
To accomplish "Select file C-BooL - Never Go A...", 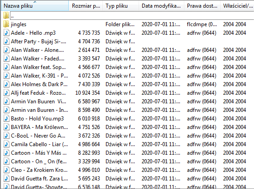I will coord(38,136).
